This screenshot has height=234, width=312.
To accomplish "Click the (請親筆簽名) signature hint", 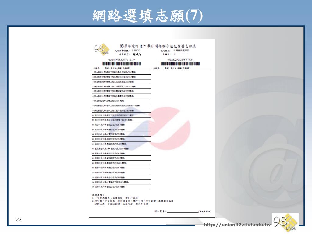I will click(205, 211).
